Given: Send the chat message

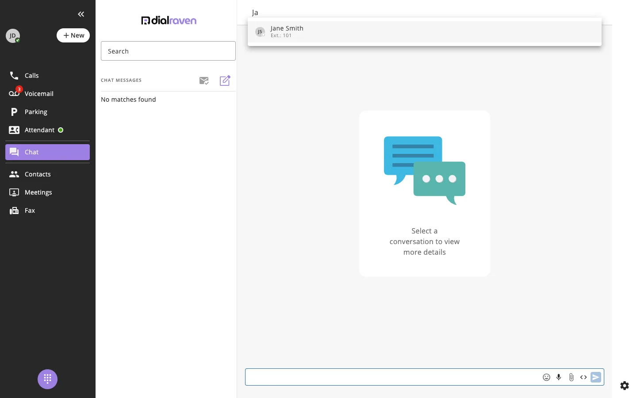Looking at the screenshot, I should point(596,377).
